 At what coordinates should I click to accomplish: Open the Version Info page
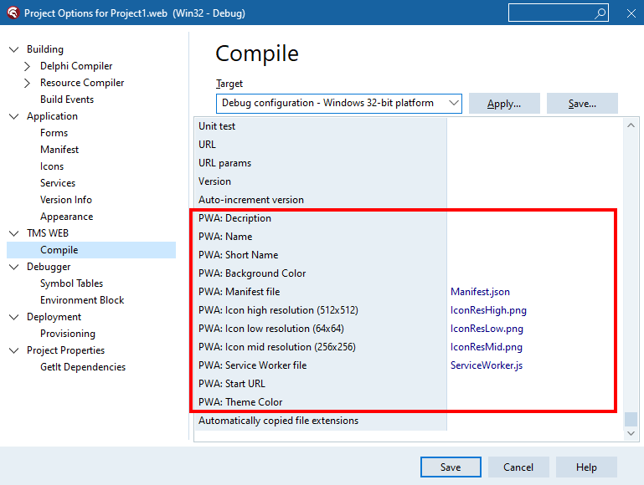click(x=66, y=200)
